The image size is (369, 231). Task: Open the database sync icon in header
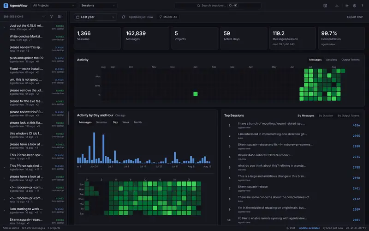point(325,6)
